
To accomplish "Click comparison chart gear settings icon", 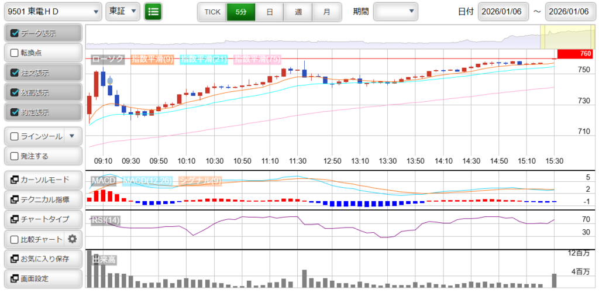I will click(x=73, y=239).
